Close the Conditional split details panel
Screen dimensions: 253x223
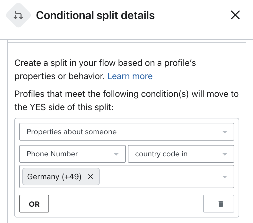click(235, 15)
